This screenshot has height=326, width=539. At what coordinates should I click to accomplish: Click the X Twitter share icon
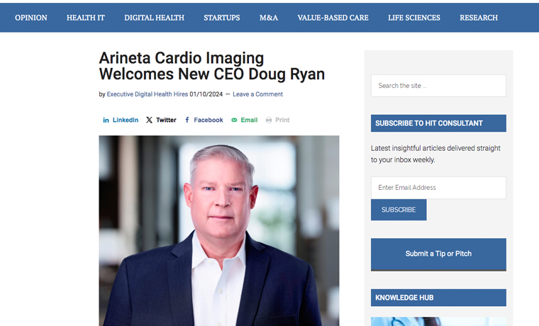pyautogui.click(x=149, y=120)
